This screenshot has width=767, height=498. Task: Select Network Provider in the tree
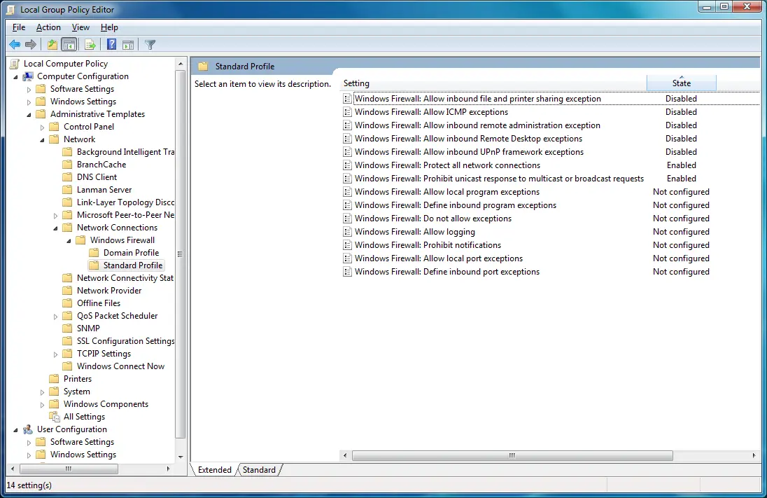pyautogui.click(x=109, y=291)
